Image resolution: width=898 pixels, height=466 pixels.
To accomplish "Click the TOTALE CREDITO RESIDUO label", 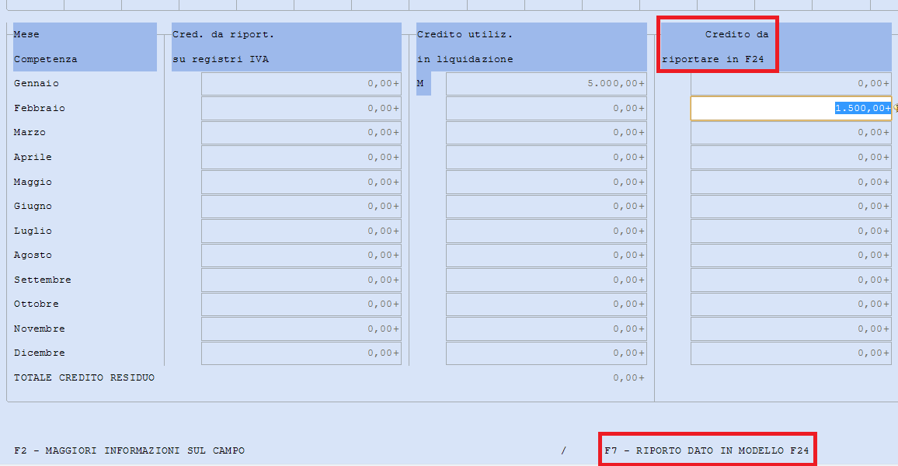I will (x=84, y=377).
